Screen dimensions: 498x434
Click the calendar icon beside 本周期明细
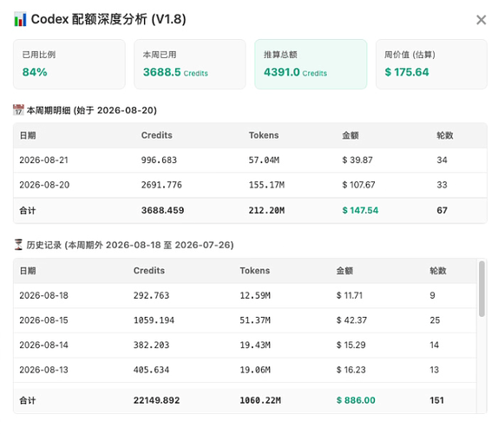coord(18,110)
